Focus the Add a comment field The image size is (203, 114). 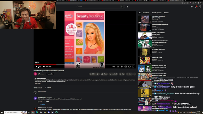(86, 92)
